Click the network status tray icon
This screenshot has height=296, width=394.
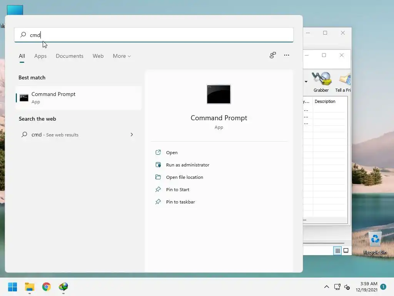pos(337,287)
